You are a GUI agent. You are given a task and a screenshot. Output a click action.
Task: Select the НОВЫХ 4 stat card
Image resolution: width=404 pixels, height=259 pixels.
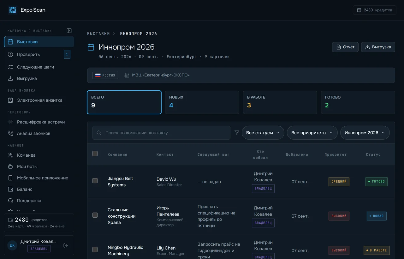(202, 102)
